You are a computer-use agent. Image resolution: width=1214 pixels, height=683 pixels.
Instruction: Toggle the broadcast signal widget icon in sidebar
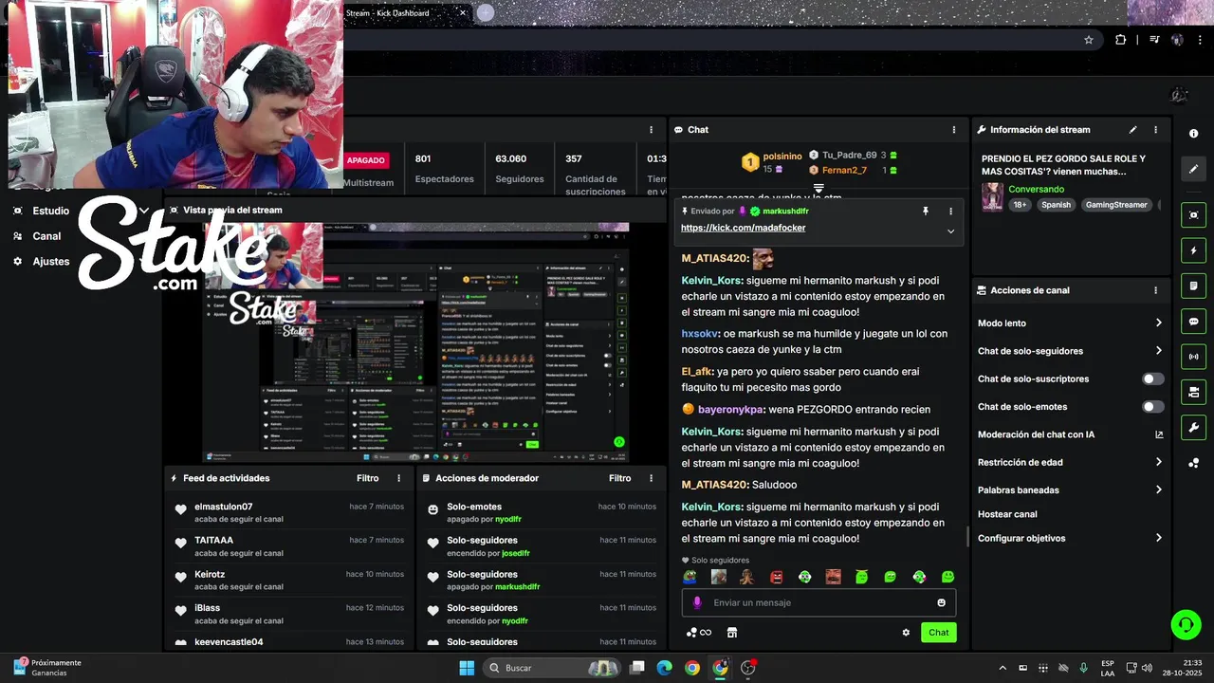click(x=1193, y=357)
